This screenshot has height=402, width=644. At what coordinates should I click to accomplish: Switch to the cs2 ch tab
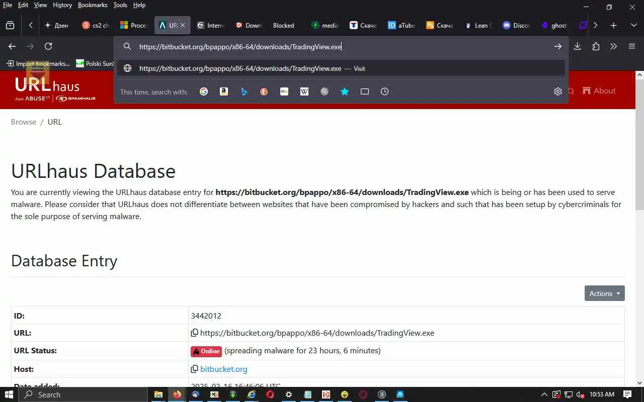click(x=96, y=25)
